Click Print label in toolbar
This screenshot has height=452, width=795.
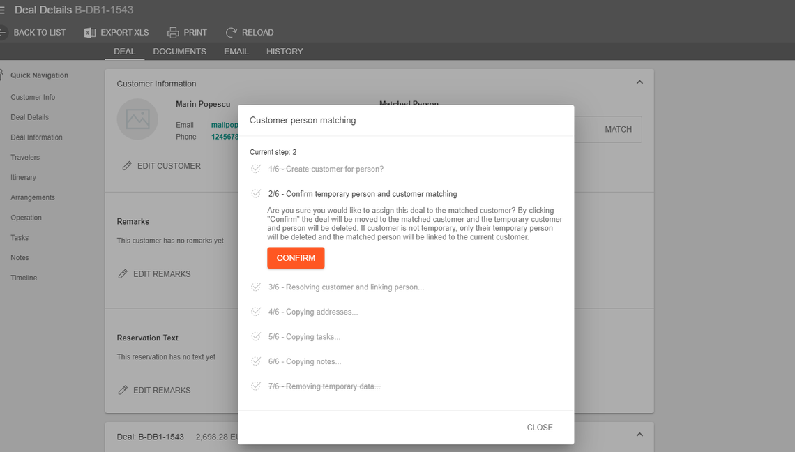pos(195,33)
